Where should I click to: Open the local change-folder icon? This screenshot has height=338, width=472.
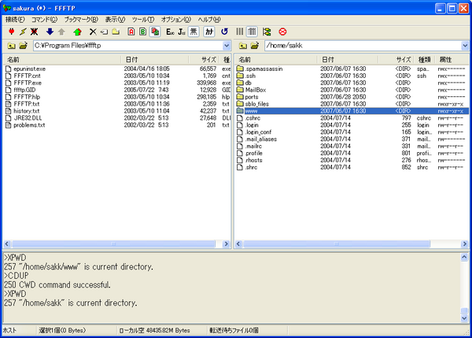[x=23, y=46]
